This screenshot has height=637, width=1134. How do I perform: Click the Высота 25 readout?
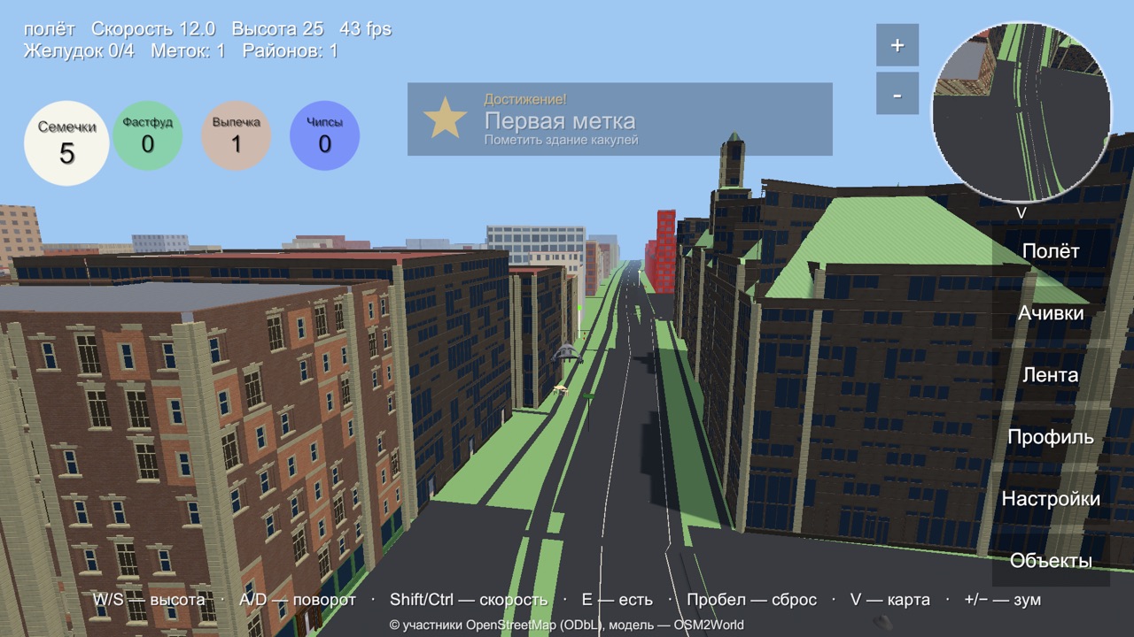(277, 29)
